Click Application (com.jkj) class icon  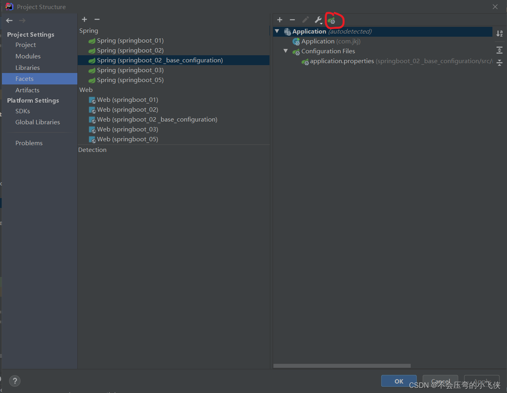click(296, 41)
